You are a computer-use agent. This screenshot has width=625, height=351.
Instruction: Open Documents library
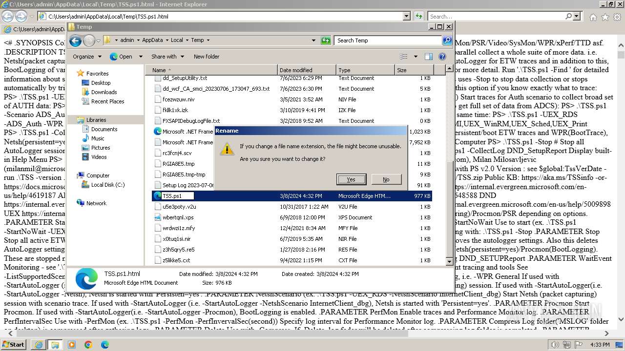point(104,129)
